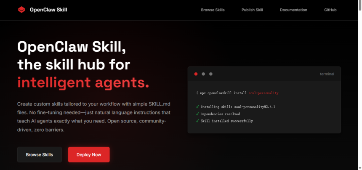Click the red 'intelligent agents.' headline text
The height and width of the screenshot is (170, 362).
point(83,82)
